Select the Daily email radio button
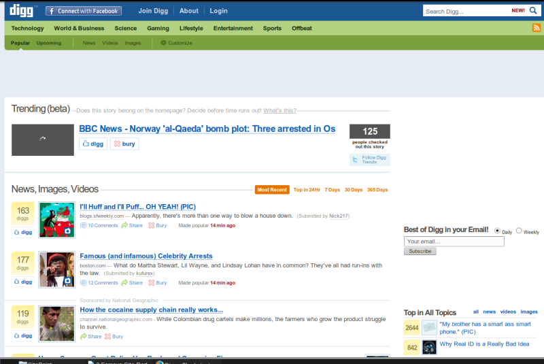The image size is (544, 364). 497,231
